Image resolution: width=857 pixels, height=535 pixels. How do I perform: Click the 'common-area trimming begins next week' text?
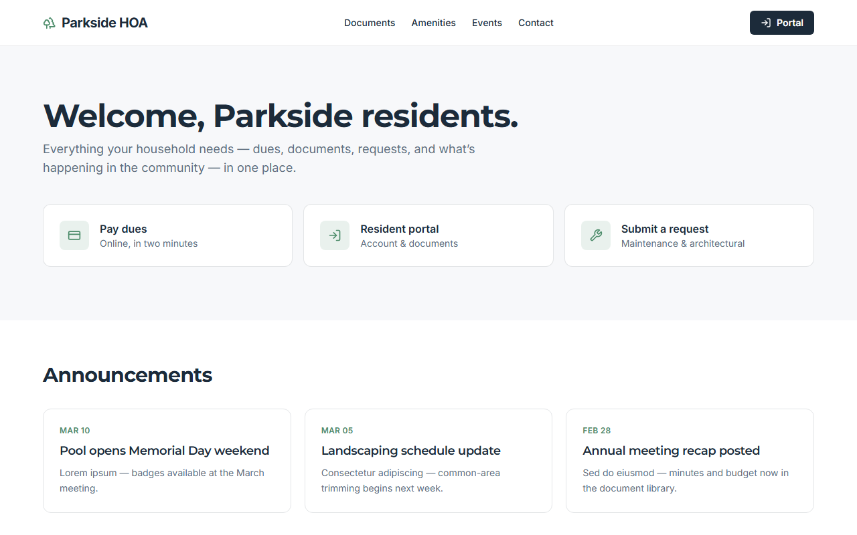[x=410, y=480]
